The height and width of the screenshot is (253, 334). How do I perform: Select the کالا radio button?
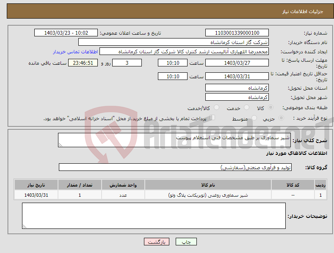tap(271, 107)
